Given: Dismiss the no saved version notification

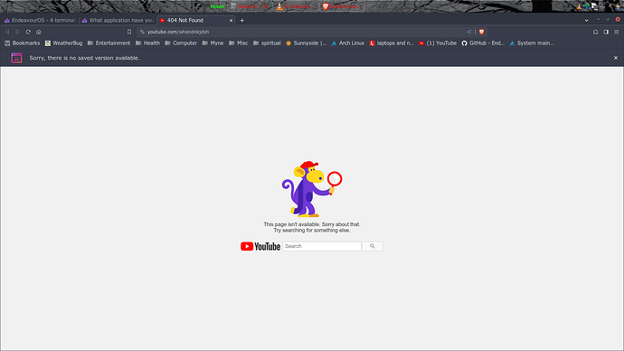Looking at the screenshot, I should click(x=616, y=58).
